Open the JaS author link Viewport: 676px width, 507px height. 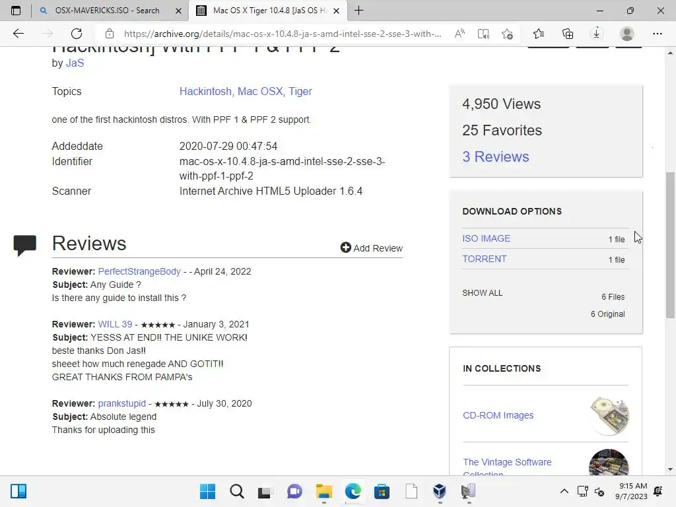[75, 63]
